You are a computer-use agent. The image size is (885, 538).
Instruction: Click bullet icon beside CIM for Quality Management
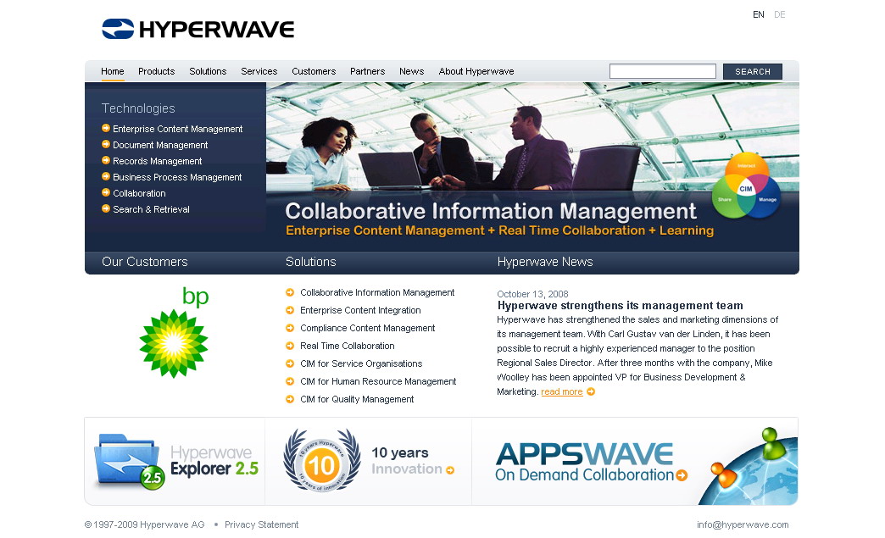[290, 399]
